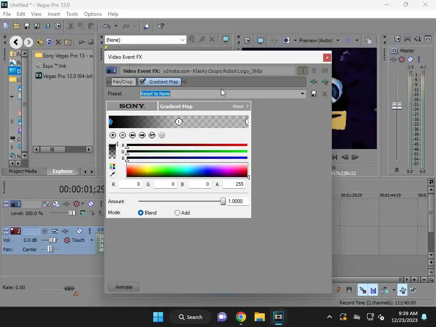Open the Undo history dropdown arrow
Screen dimensions: 436x327
tap(116, 26)
